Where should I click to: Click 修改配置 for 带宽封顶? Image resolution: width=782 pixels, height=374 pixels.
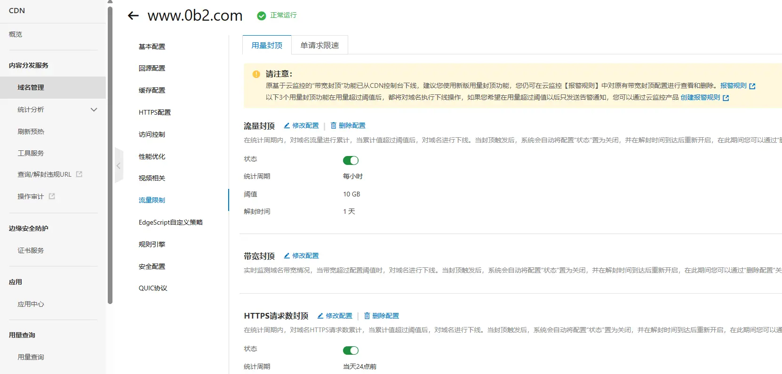[x=301, y=256]
